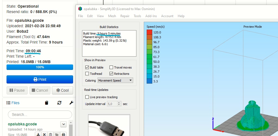The height and width of the screenshot is (136, 278).
Task: Open the Help menu
Action: [x=181, y=16]
